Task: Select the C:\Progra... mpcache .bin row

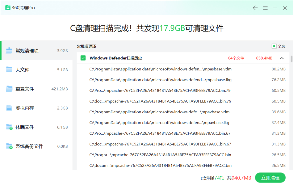Action: (x=183, y=155)
